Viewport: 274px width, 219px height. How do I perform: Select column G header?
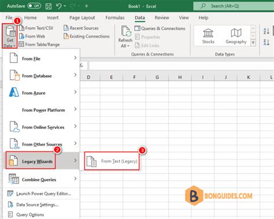click(157, 77)
